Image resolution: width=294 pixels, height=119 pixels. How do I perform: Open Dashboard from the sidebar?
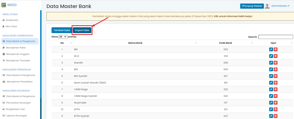12,20
